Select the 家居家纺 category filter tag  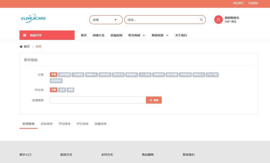[105, 75]
